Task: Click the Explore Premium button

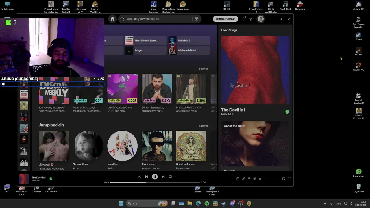Action: (225, 19)
